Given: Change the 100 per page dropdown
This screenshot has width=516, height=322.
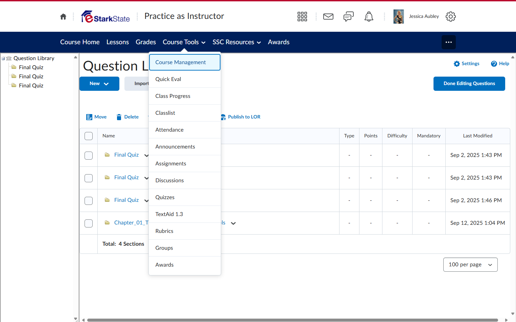Looking at the screenshot, I should [470, 265].
